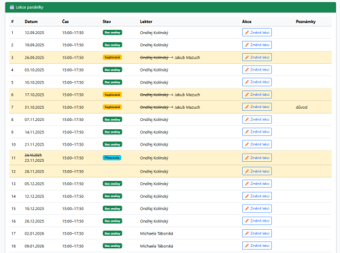This screenshot has width=340, height=253.
Task: Click the Bez změny badge for 02.01.2026
Action: [x=112, y=233]
